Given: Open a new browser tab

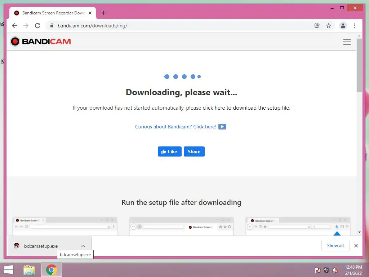Looking at the screenshot, I should coord(104,13).
